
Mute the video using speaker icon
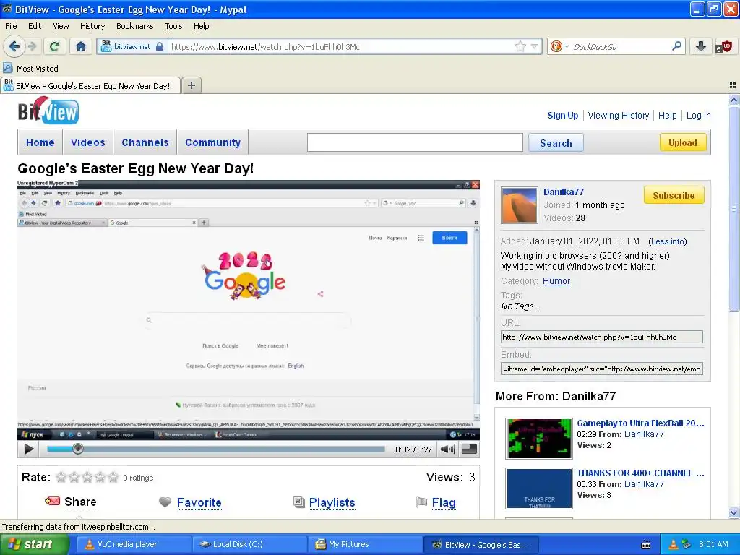pos(447,449)
